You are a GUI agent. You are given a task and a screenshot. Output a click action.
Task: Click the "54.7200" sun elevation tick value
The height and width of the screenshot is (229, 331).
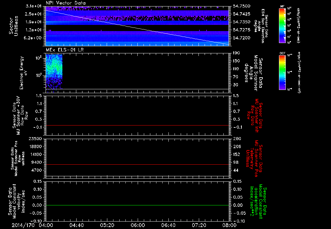pyautogui.click(x=242, y=38)
